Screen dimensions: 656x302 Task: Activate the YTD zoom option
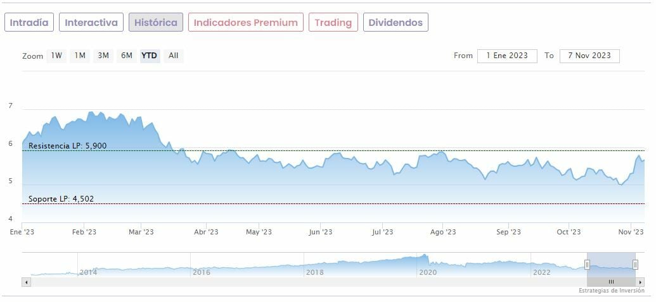click(150, 56)
